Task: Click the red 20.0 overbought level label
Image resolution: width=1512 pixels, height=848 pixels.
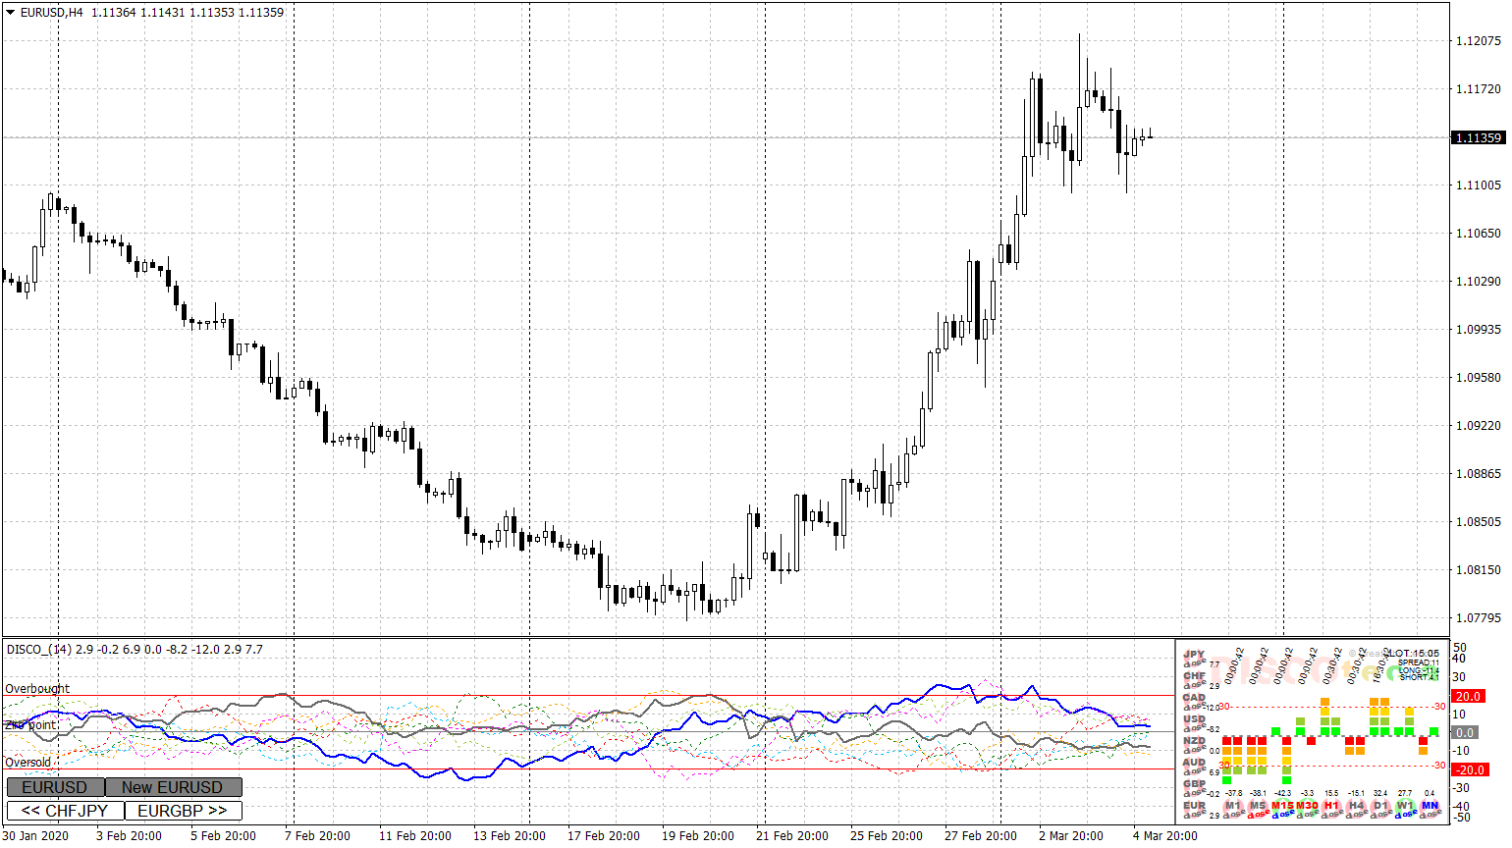Action: point(1467,696)
